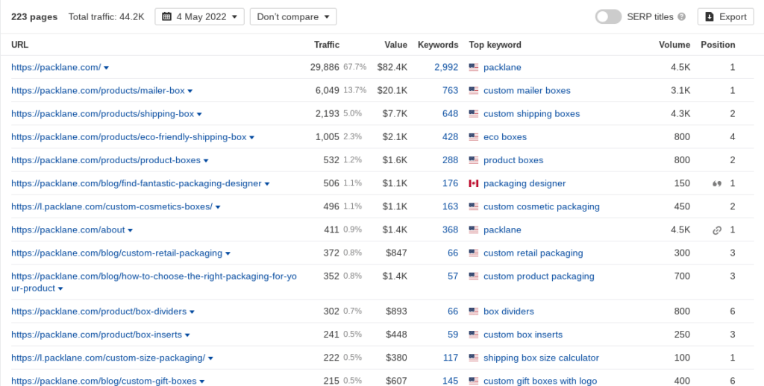Open the packlane.com/product/box-inserts URL link
The height and width of the screenshot is (386, 764).
(96, 335)
